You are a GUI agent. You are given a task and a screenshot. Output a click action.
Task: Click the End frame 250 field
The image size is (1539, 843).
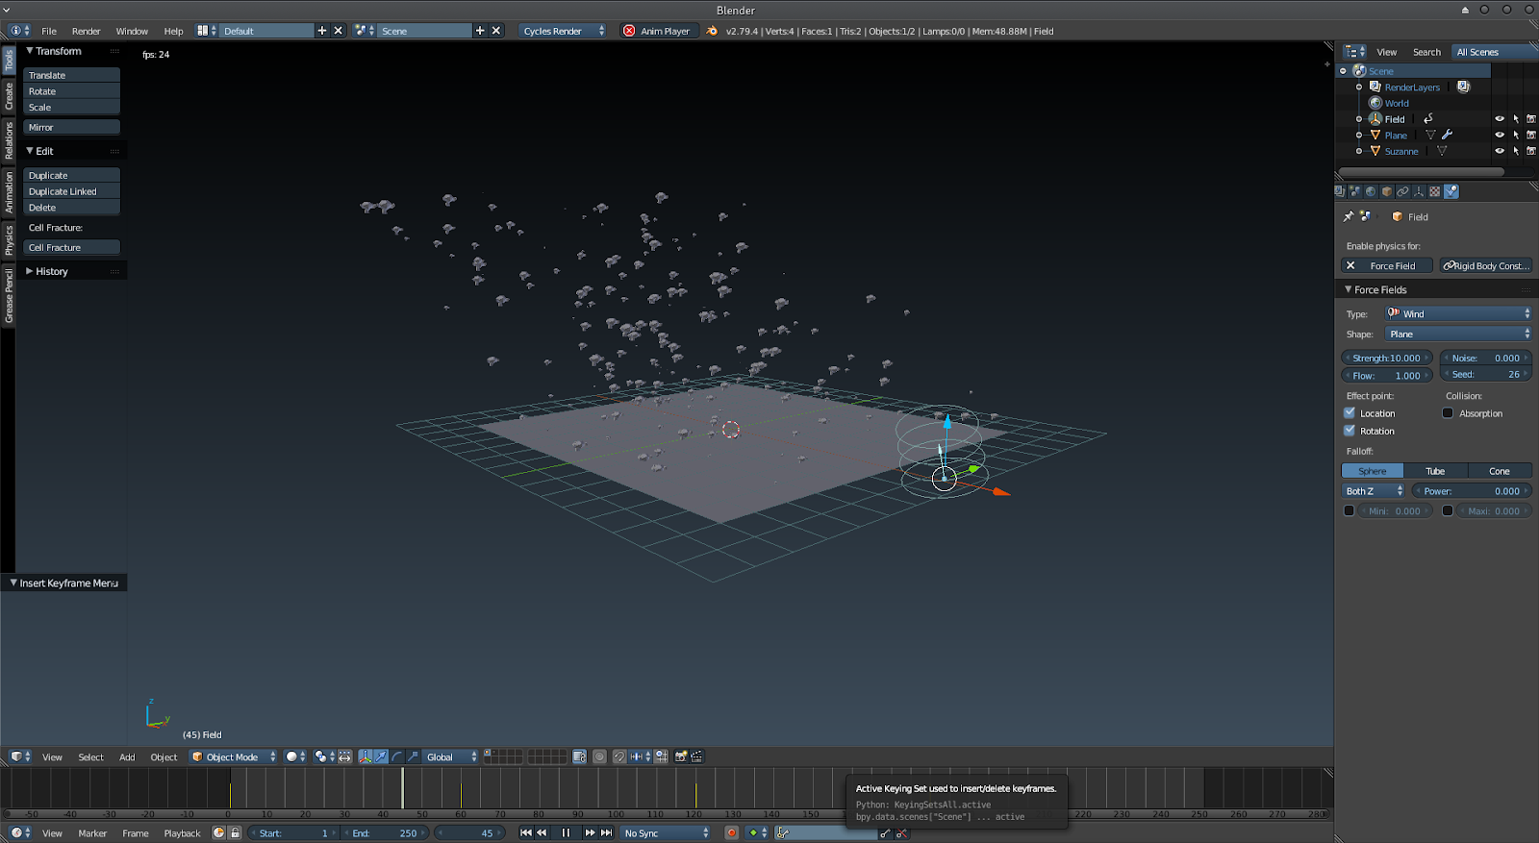tap(384, 832)
